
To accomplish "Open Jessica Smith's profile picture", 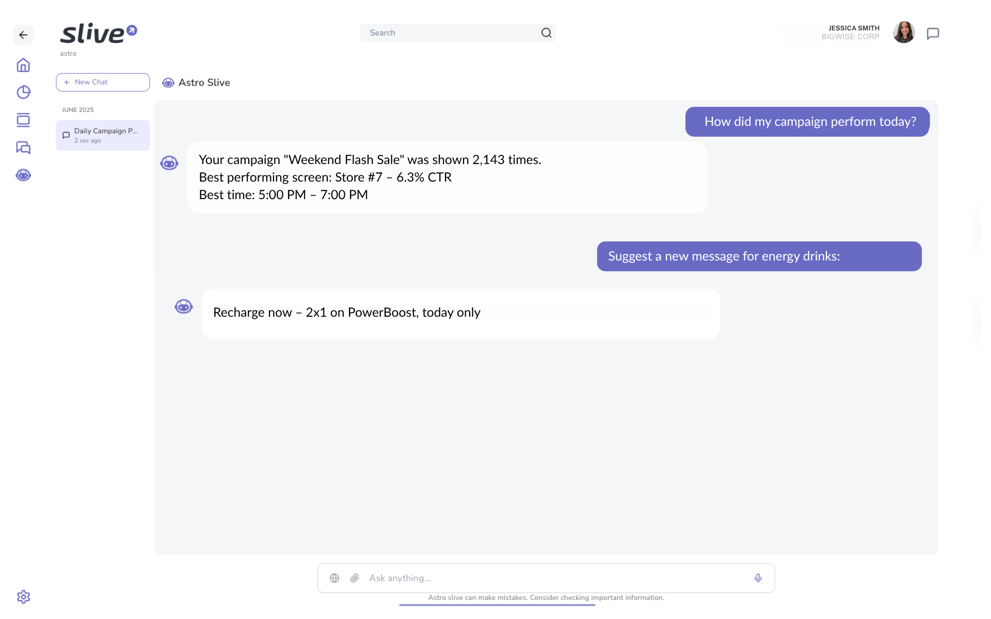I will click(903, 32).
